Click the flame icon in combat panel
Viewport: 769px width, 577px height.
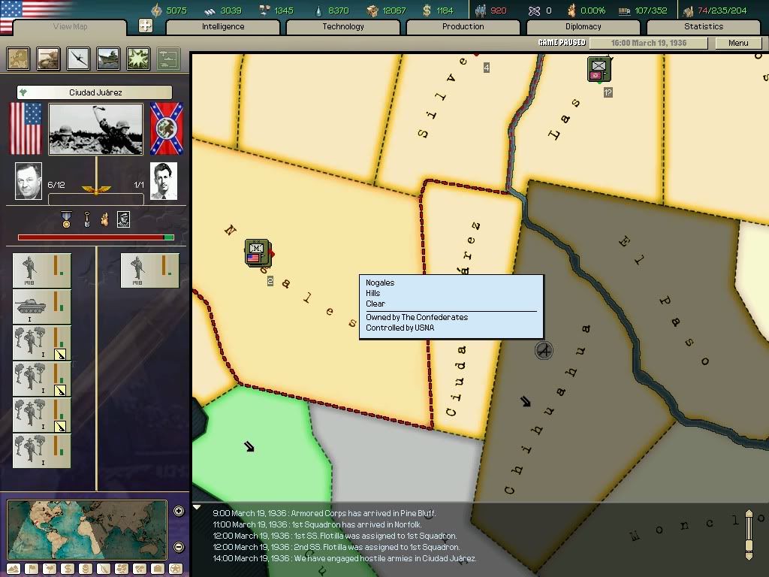(104, 219)
